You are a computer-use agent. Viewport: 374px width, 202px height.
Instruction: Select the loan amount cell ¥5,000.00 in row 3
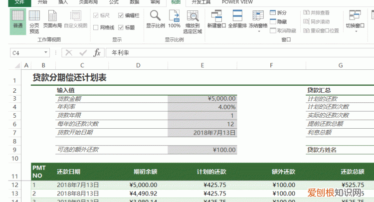click(202, 99)
